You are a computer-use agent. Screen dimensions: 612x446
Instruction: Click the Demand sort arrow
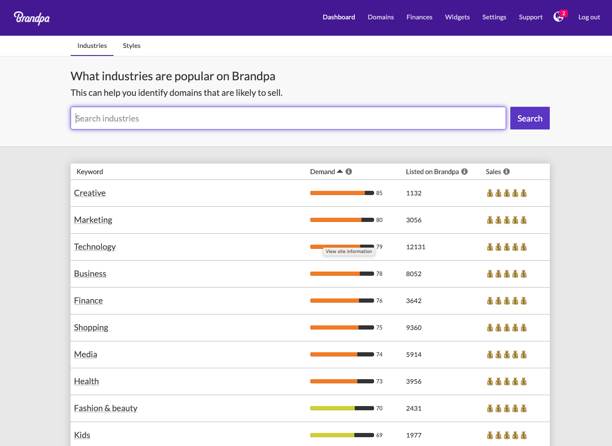(x=340, y=171)
